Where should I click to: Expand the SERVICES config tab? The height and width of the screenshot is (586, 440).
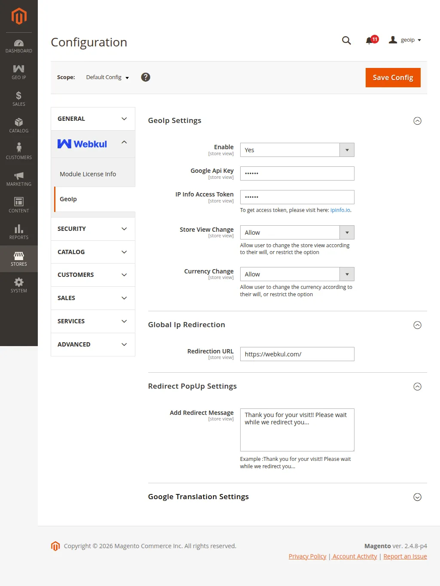pyautogui.click(x=93, y=321)
